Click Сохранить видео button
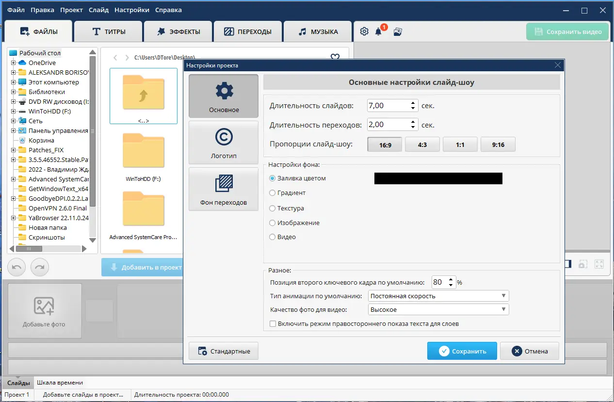Image resolution: width=614 pixels, height=402 pixels. click(567, 32)
